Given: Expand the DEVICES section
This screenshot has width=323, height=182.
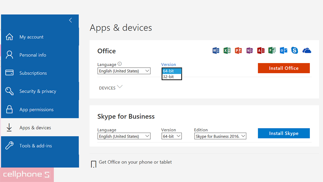Looking at the screenshot, I should tap(111, 88).
